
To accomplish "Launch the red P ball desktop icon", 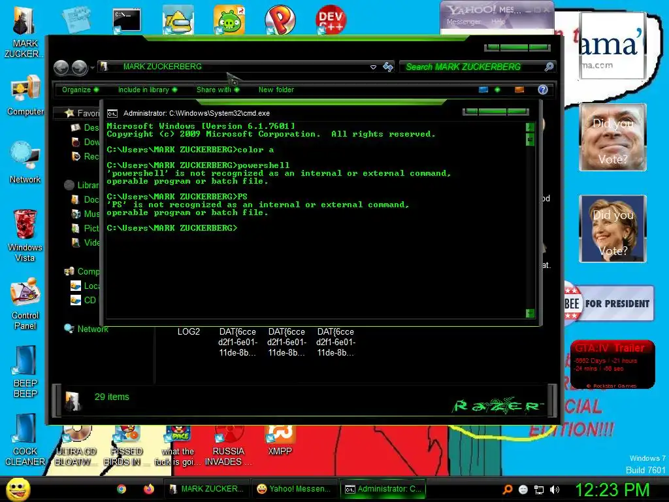I will click(x=280, y=20).
